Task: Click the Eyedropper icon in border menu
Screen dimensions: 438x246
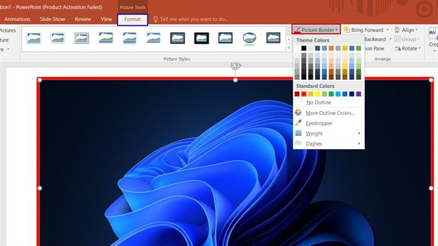Action: [x=298, y=123]
